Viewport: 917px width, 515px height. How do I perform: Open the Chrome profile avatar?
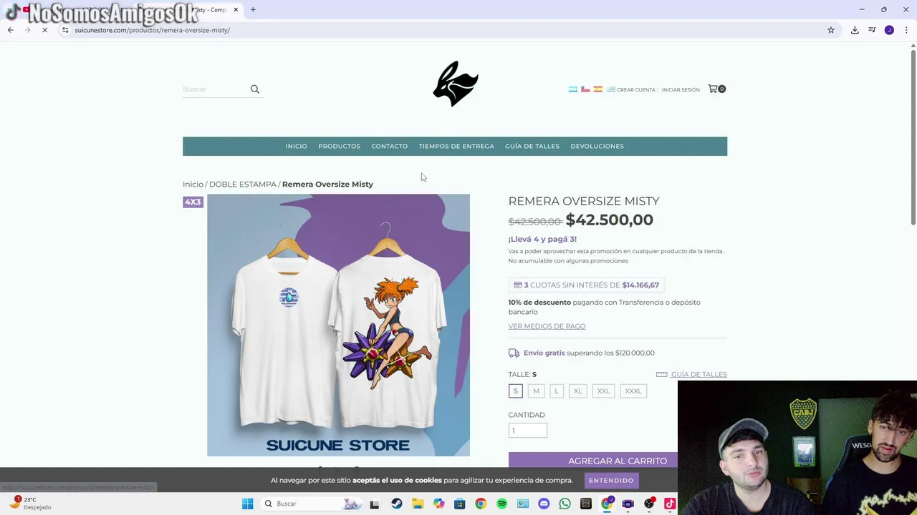(889, 30)
